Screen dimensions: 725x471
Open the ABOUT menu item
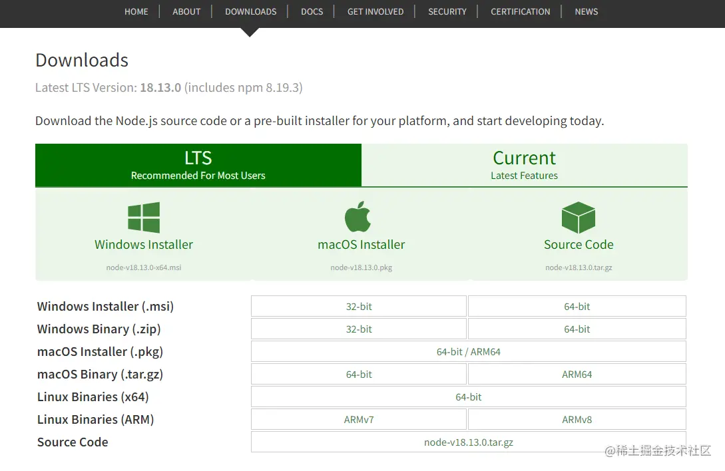tap(186, 11)
